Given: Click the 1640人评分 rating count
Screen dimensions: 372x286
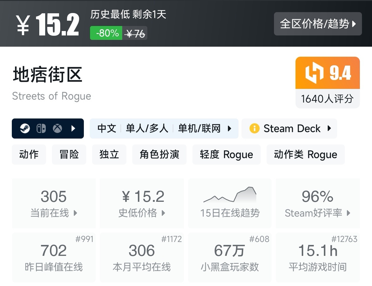Looking at the screenshot, I should point(327,99).
